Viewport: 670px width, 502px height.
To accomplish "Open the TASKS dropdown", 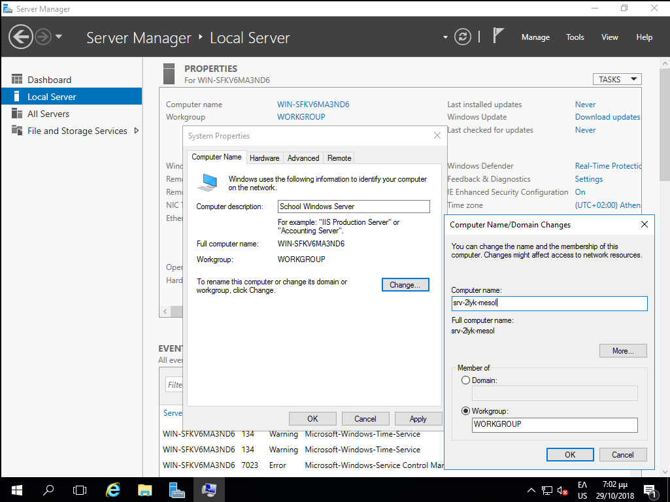I will (x=616, y=79).
